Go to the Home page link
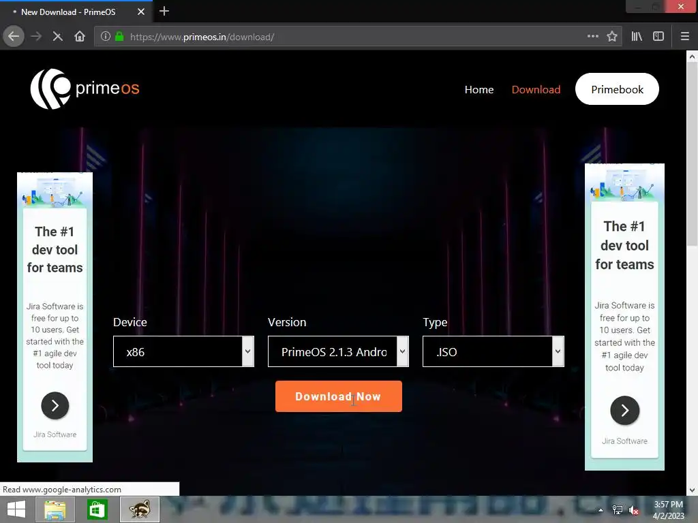 tap(479, 89)
